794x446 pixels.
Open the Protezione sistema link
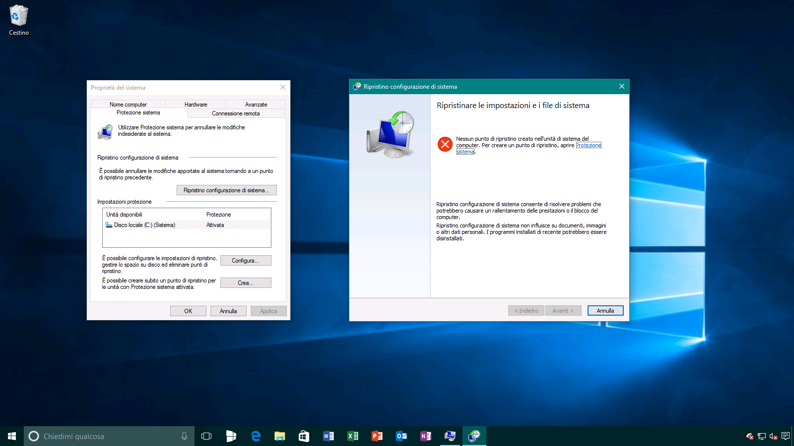tap(589, 146)
